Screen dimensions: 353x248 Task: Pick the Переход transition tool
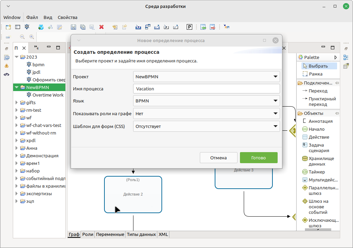[315, 91]
